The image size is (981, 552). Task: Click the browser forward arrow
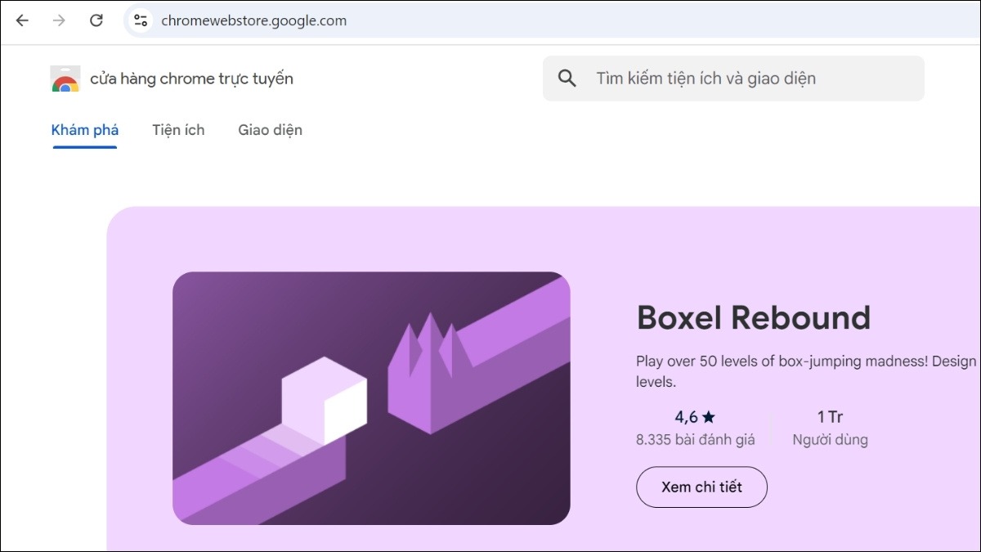click(59, 20)
